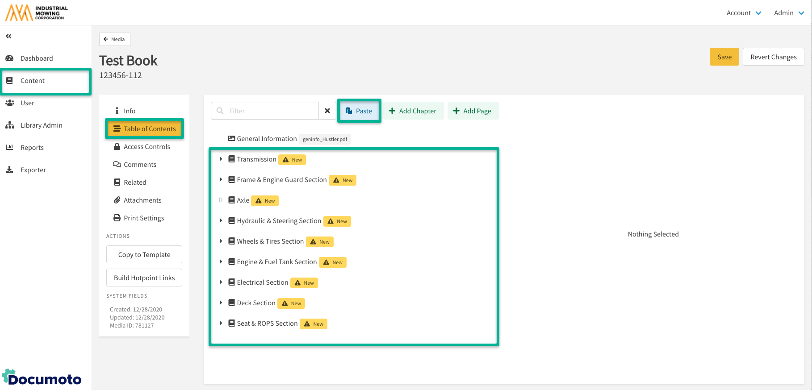The height and width of the screenshot is (390, 812).
Task: Open Access Controls in the side menu
Action: tap(146, 147)
